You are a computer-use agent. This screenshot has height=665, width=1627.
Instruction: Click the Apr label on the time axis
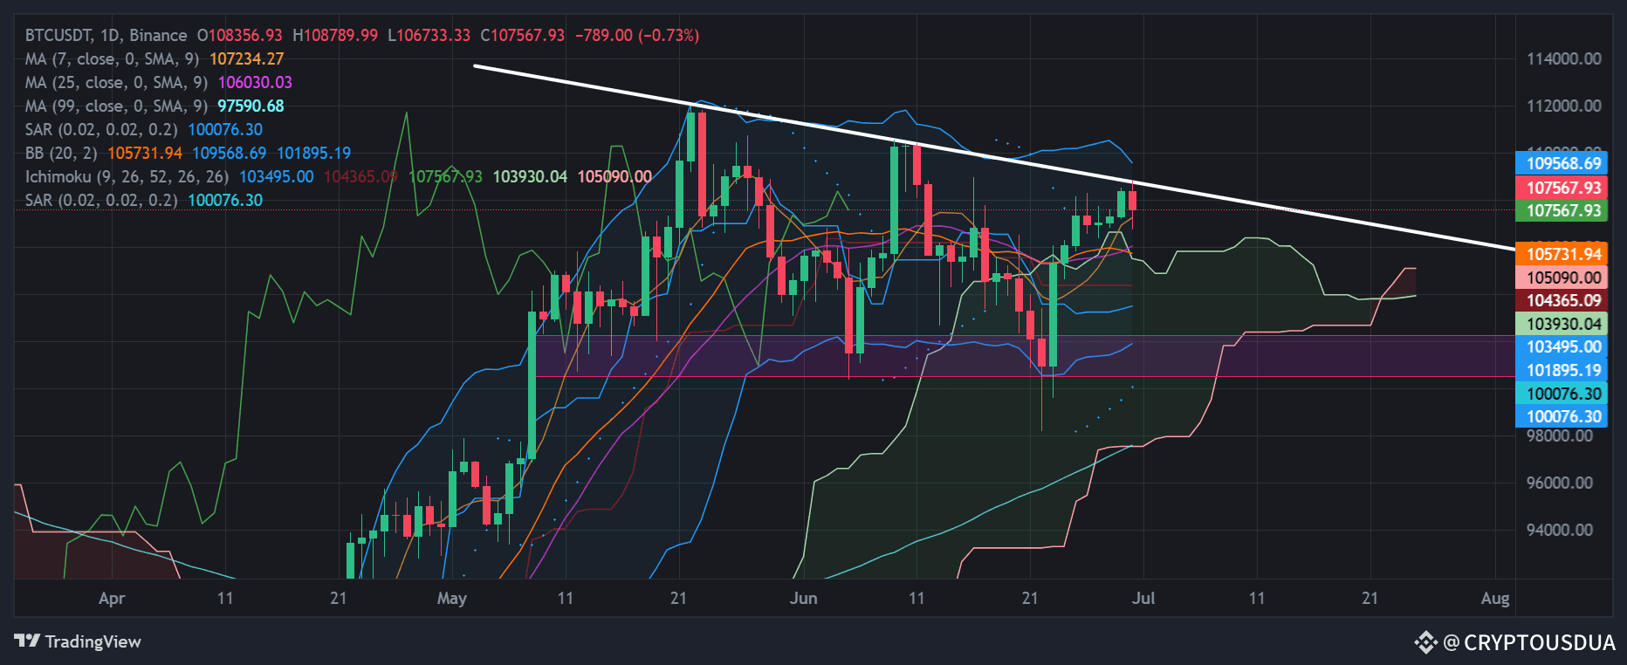[112, 599]
